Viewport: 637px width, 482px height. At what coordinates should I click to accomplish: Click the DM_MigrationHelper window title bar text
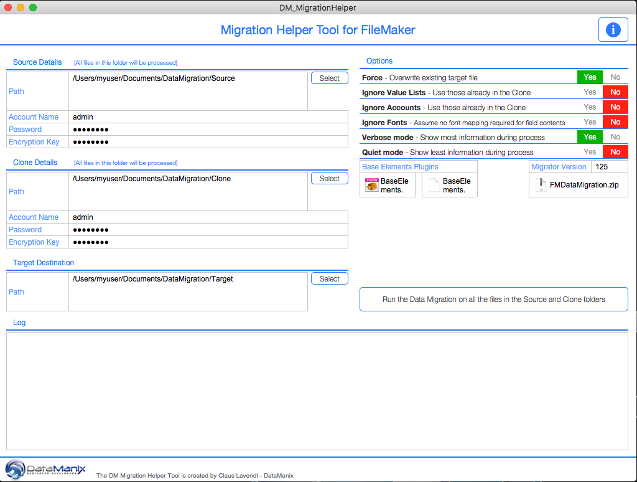318,7
